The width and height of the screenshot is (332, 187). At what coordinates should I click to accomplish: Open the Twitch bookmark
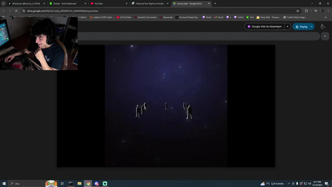pos(239,17)
